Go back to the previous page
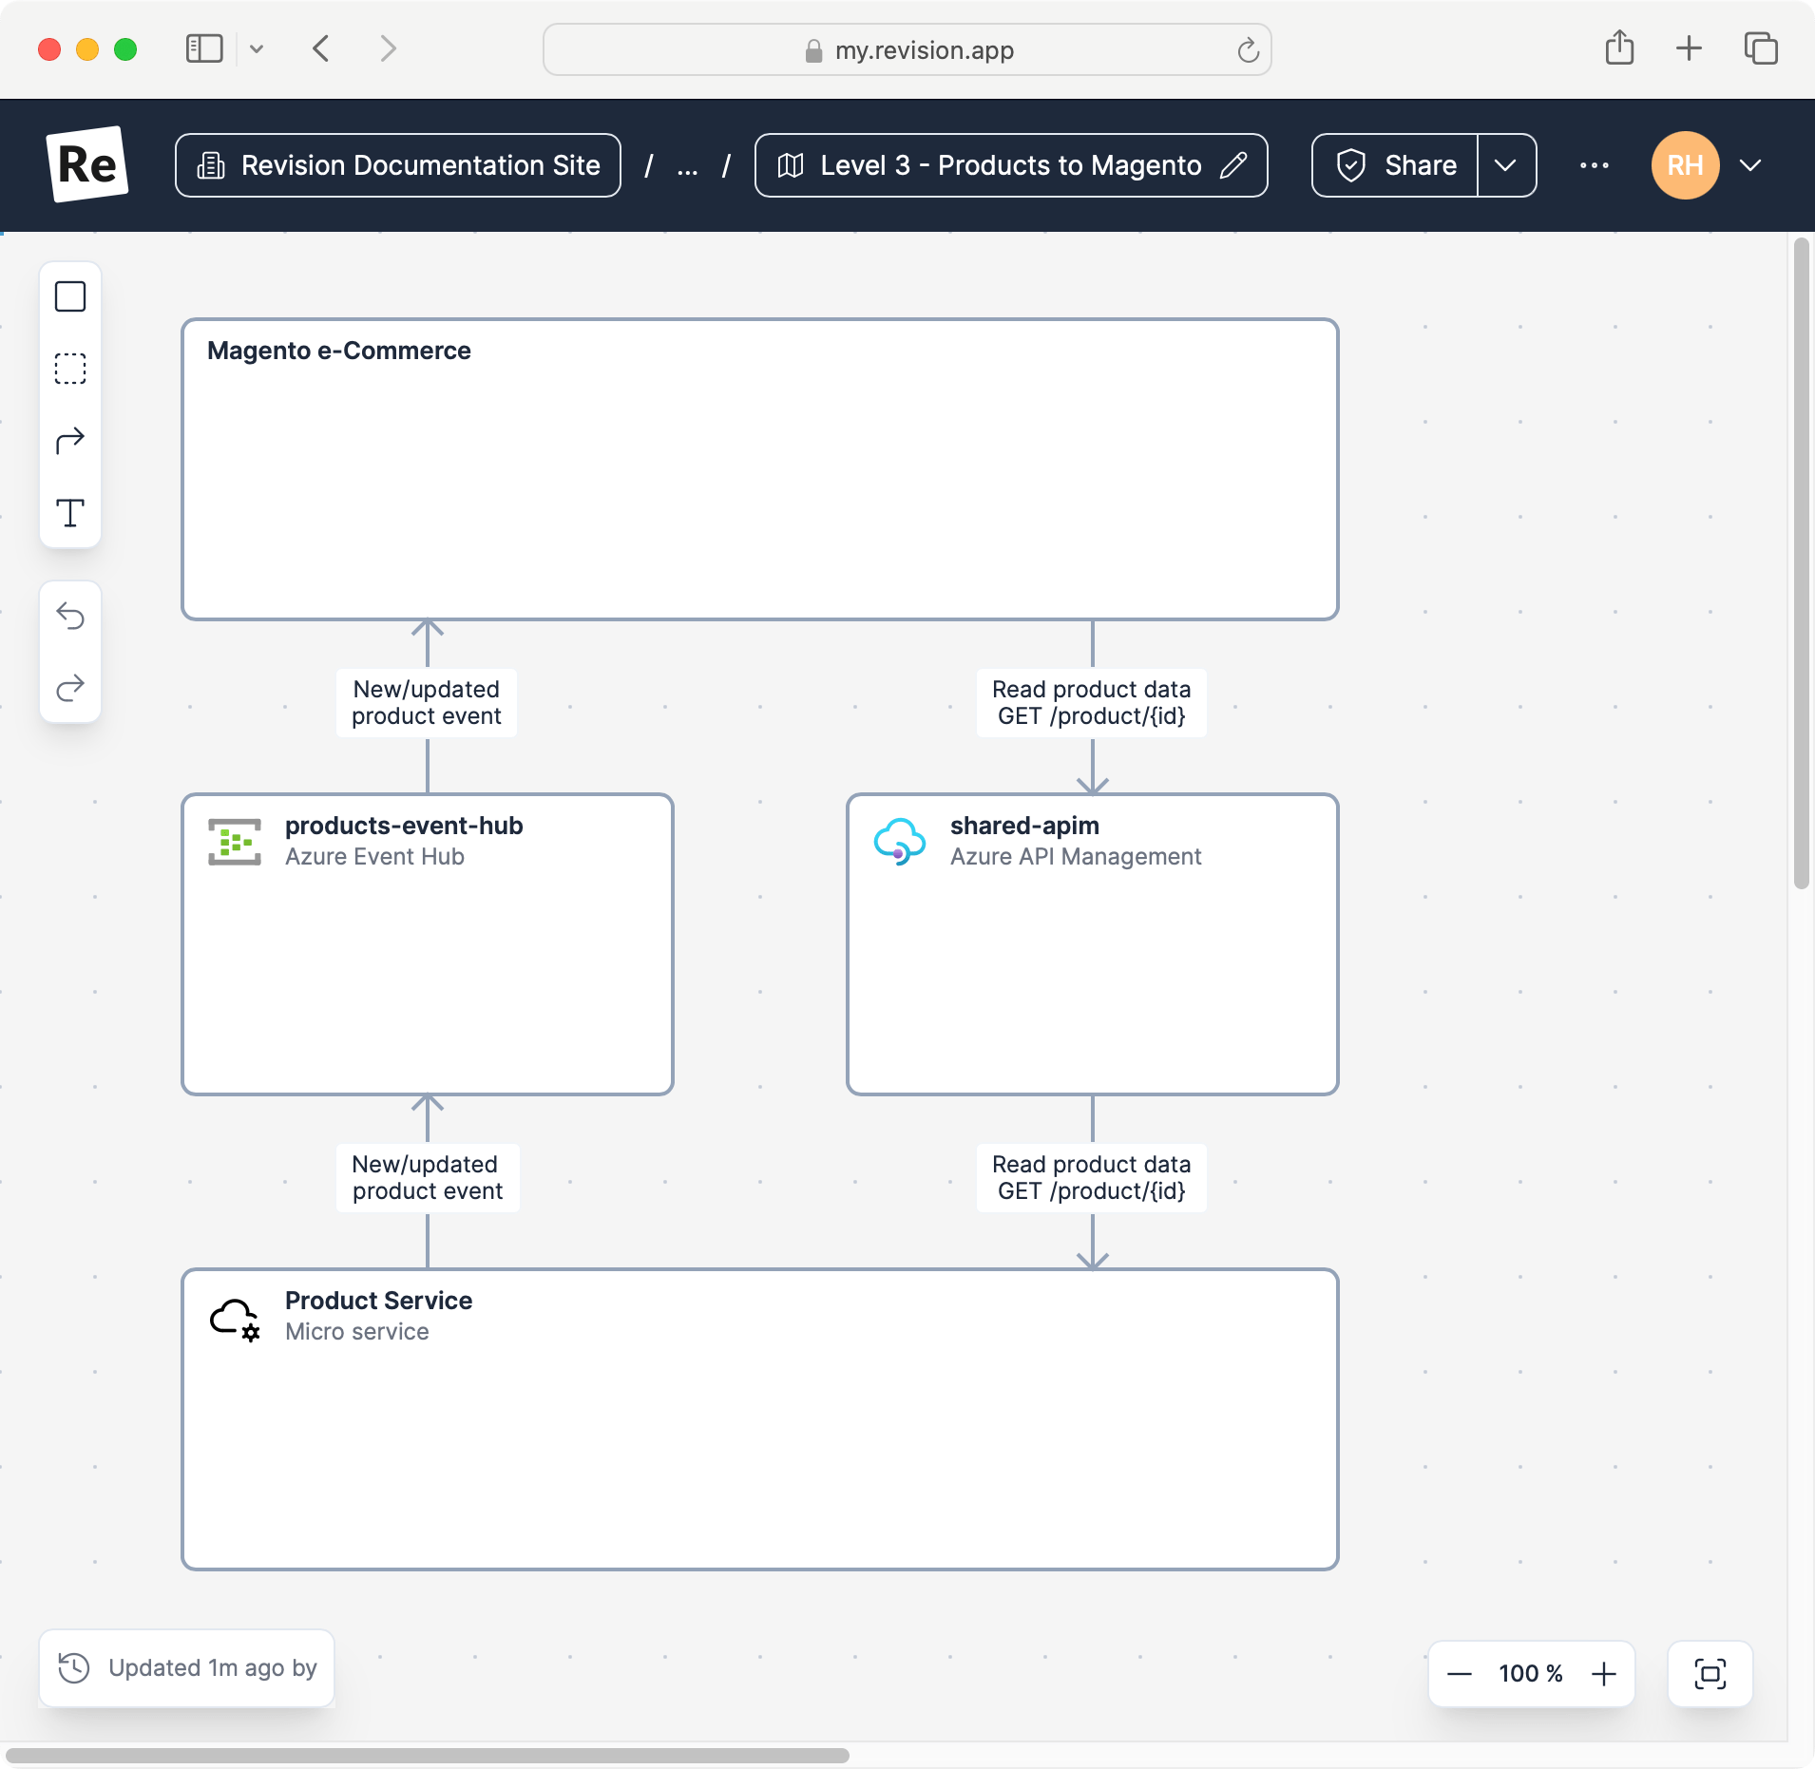This screenshot has height=1769, width=1815. [x=321, y=48]
